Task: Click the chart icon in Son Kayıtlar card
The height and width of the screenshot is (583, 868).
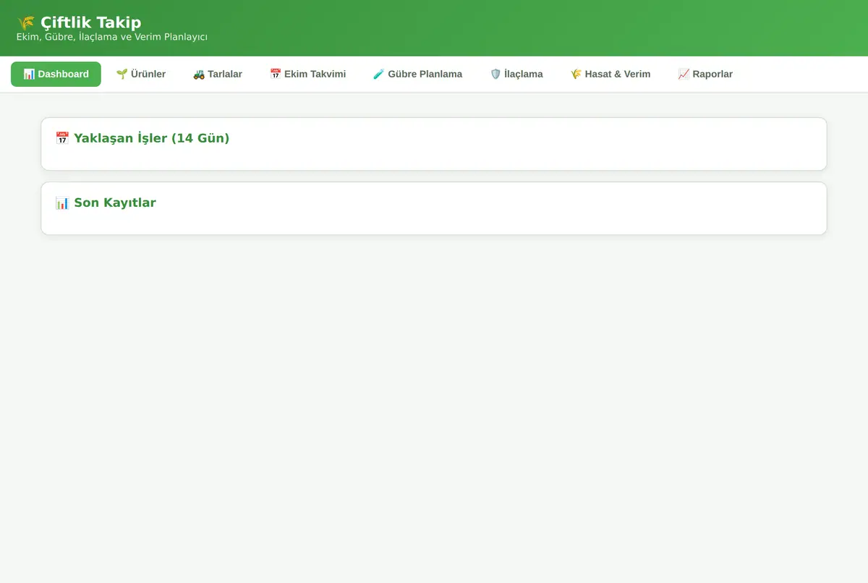Action: tap(62, 203)
